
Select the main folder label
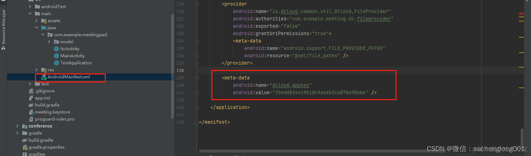click(46, 14)
